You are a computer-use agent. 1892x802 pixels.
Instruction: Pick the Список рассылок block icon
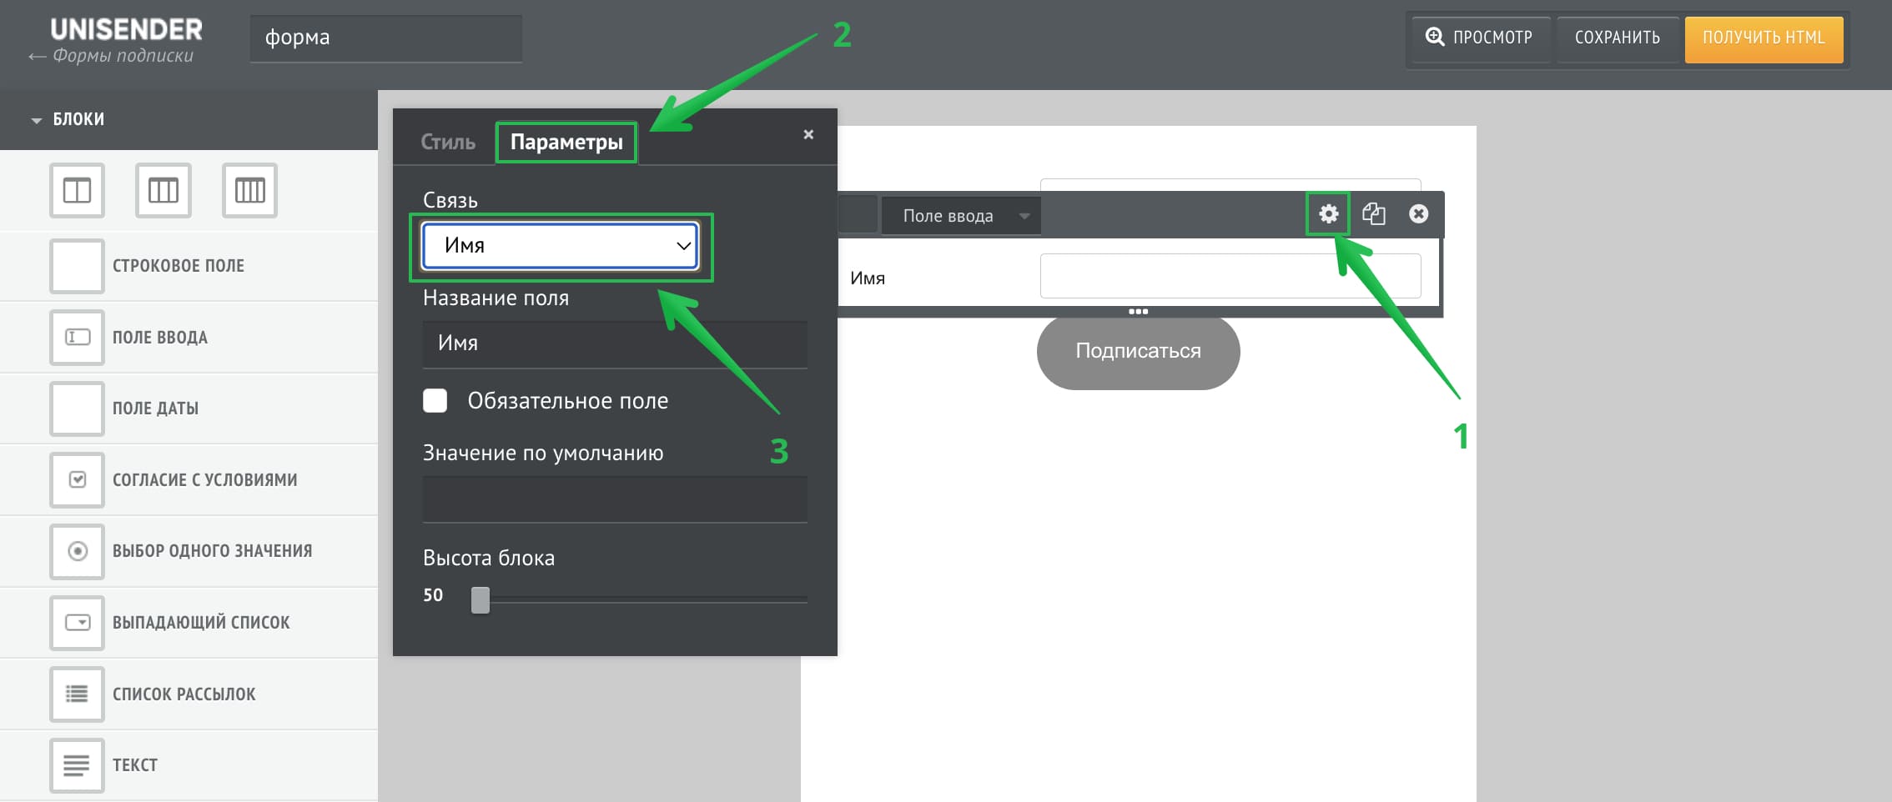pyautogui.click(x=77, y=694)
